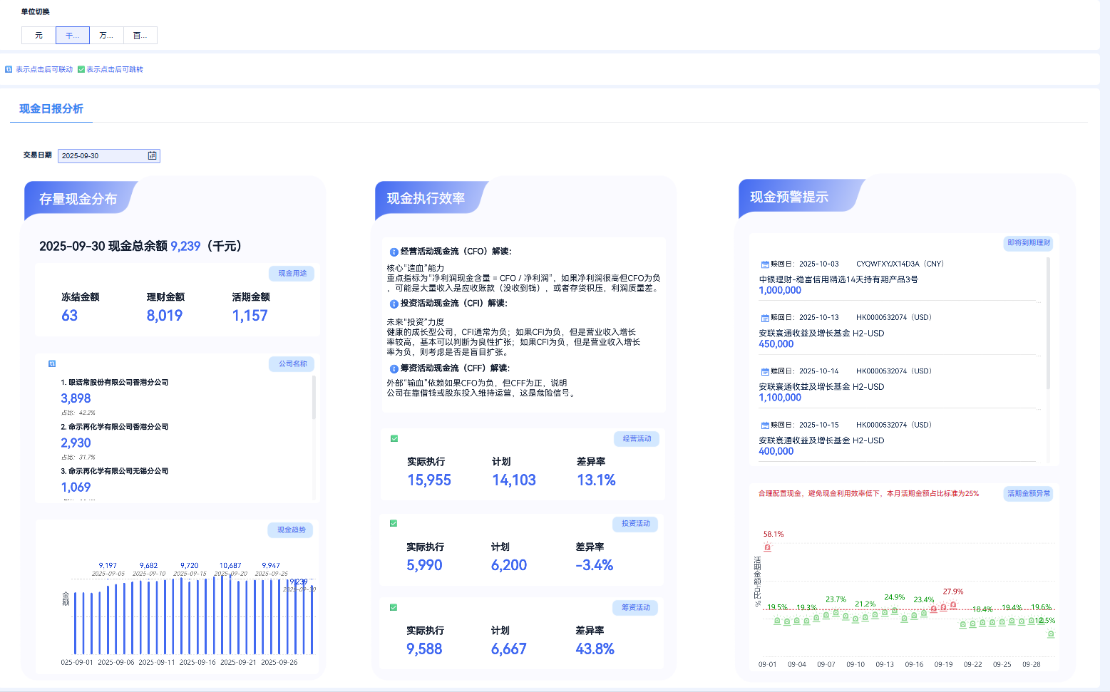Viewport: 1110px width, 692px height.
Task: Click the linkage icon above the company list
Action: [x=52, y=363]
